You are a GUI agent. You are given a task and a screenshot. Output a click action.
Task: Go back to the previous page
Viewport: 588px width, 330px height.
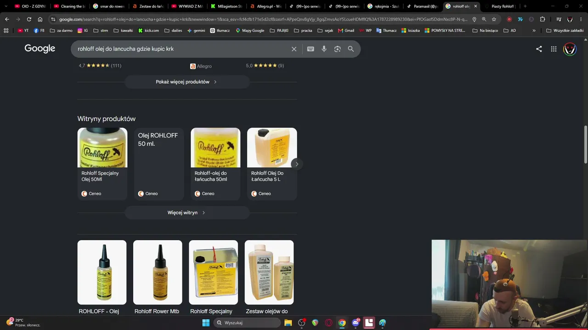click(7, 19)
